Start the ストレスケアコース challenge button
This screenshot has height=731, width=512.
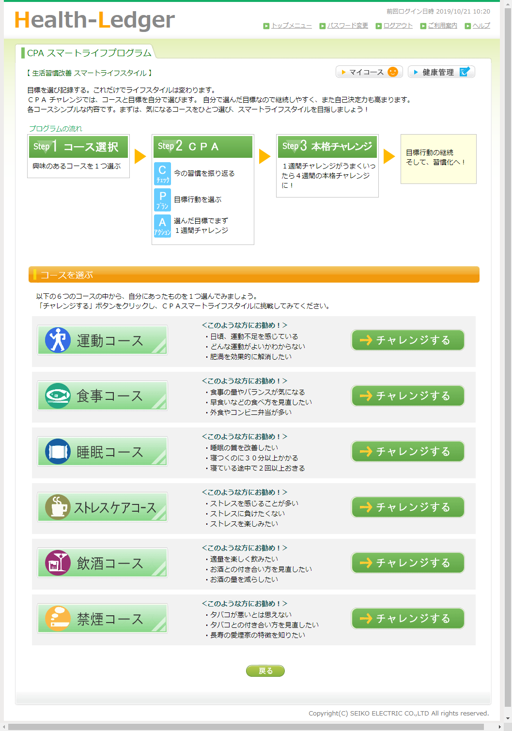click(408, 507)
